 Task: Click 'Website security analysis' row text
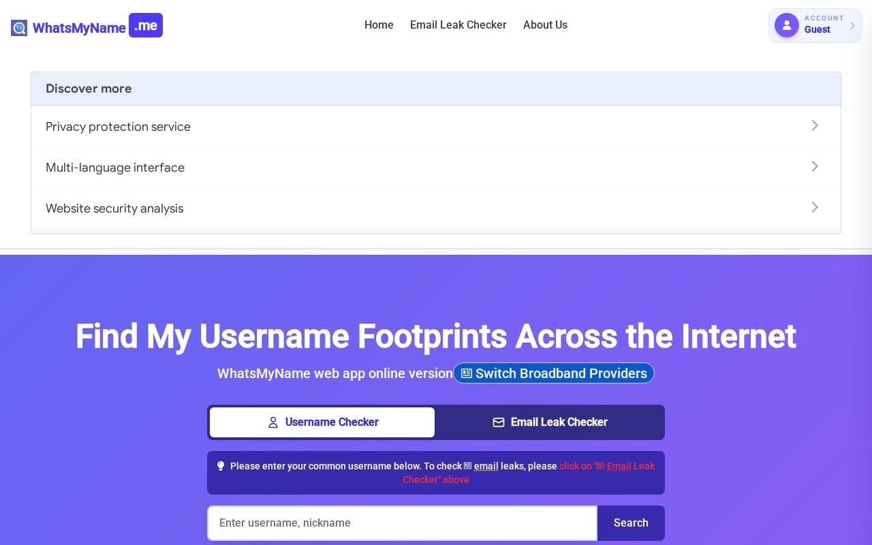[114, 208]
